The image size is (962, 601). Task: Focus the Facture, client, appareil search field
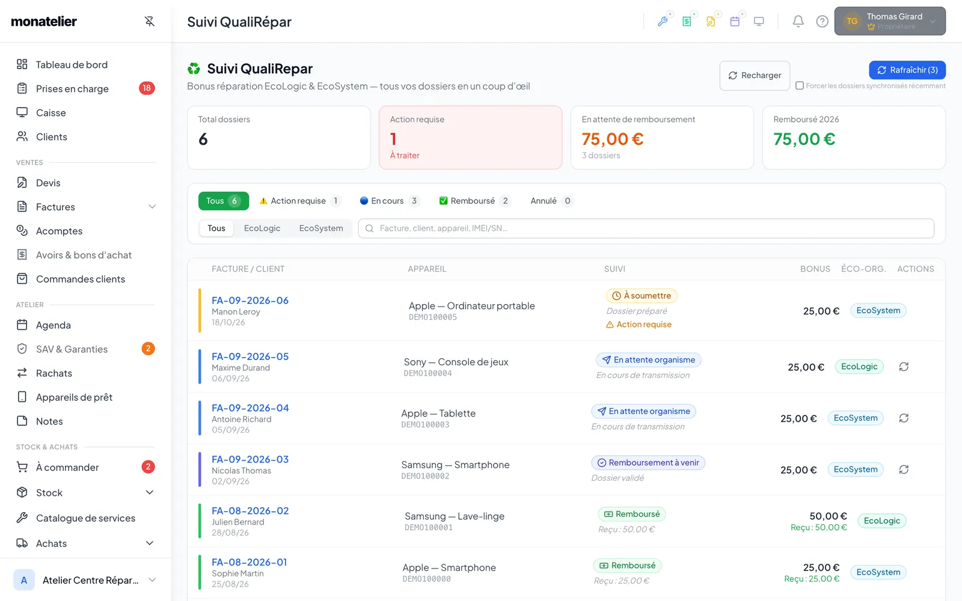coord(646,228)
